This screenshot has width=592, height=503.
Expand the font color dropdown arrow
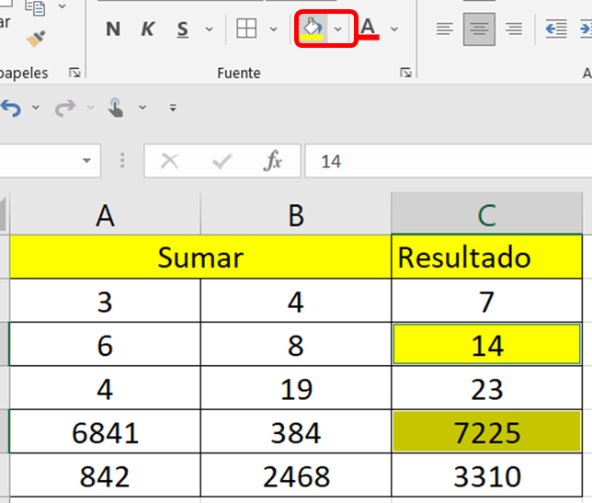tap(394, 29)
